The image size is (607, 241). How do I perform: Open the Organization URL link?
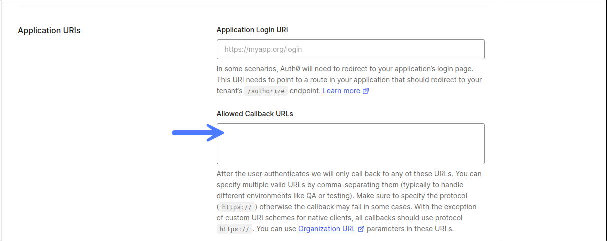[327, 229]
